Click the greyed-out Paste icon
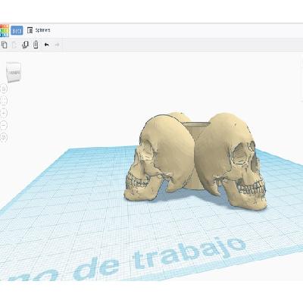 click(x=14, y=45)
